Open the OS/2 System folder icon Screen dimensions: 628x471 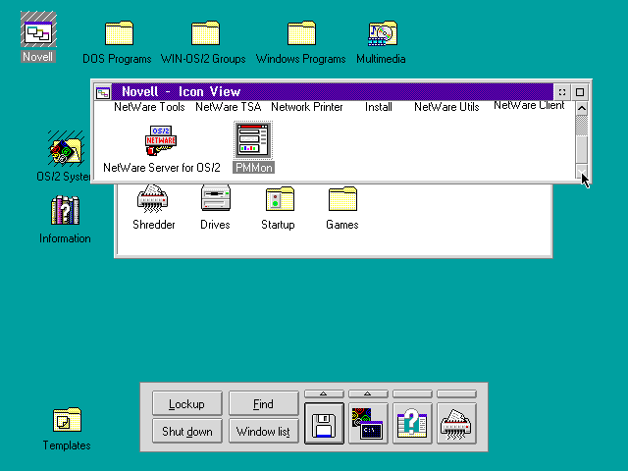point(66,148)
